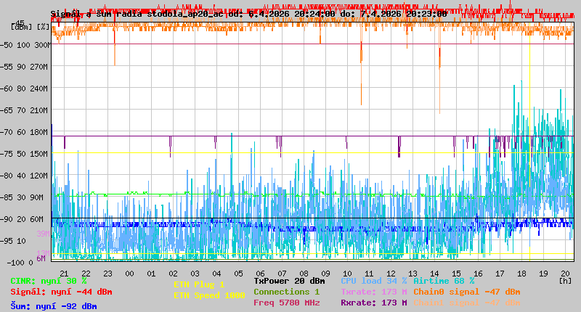
Task: Select the CPU load 34 % legend entry
Action: [x=373, y=281]
